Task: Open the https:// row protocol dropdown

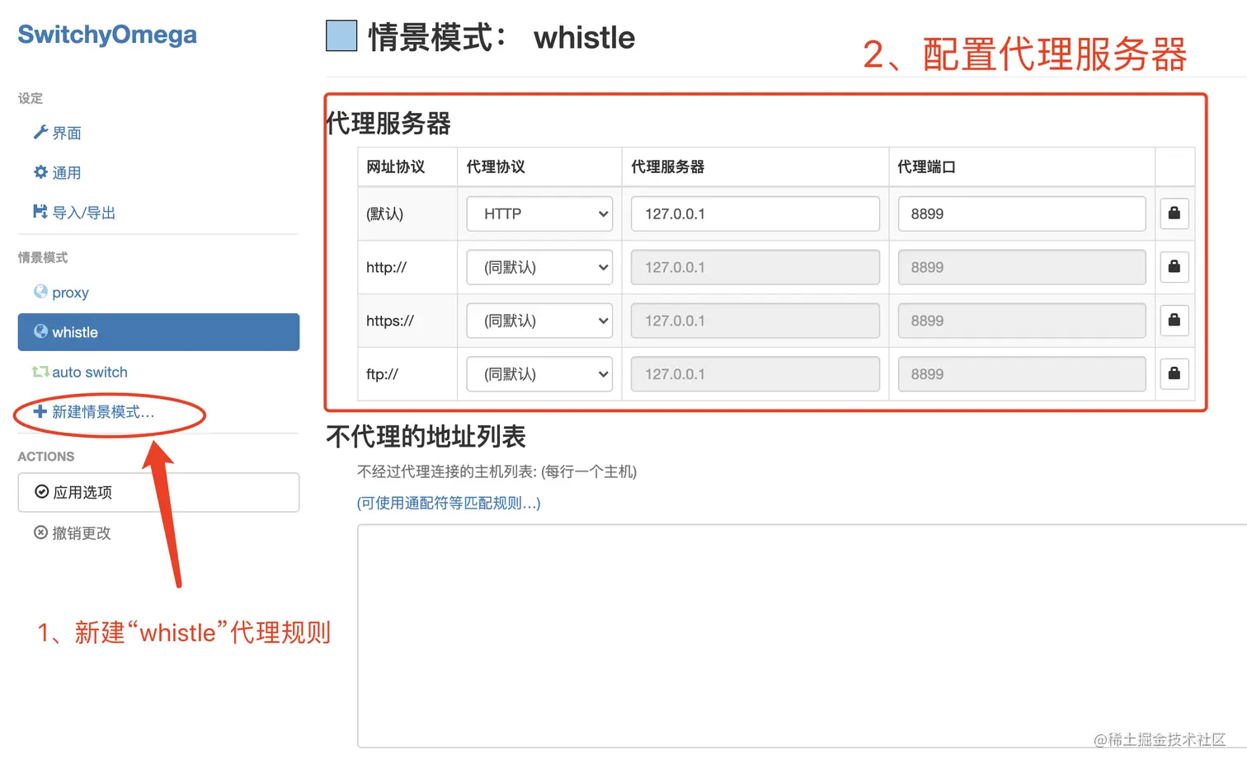Action: point(539,321)
